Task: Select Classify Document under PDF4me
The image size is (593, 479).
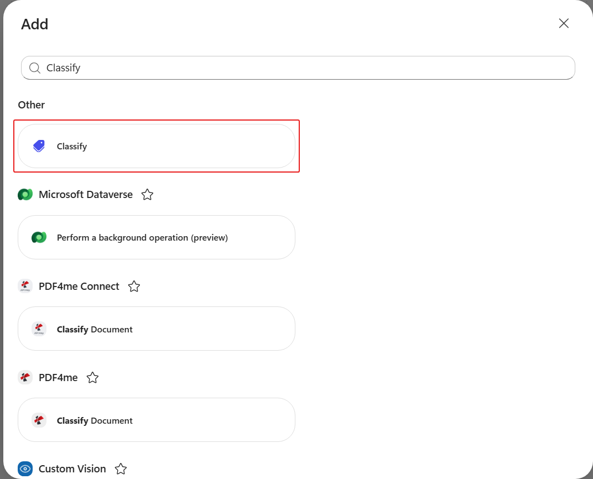Action: [156, 420]
